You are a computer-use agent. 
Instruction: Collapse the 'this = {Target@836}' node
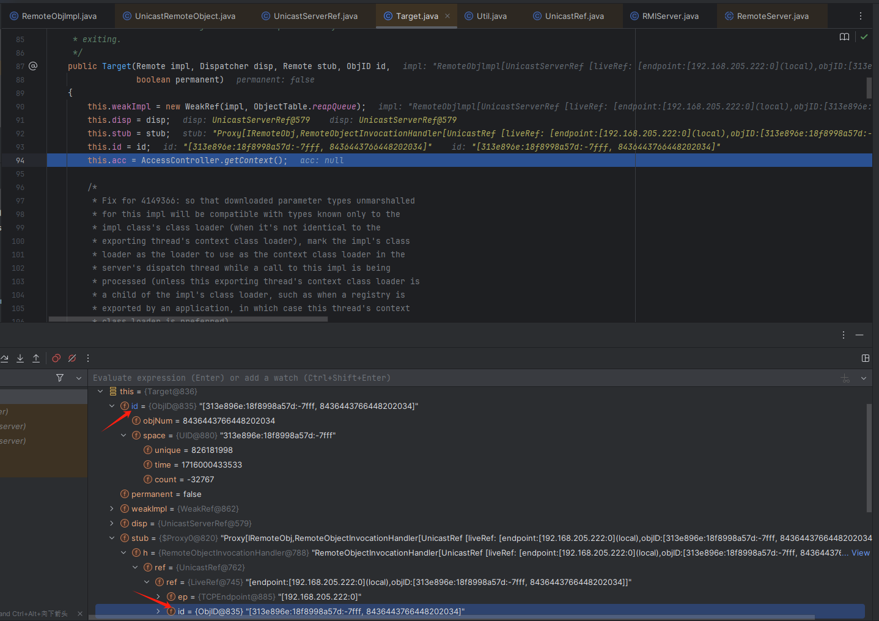pos(100,391)
